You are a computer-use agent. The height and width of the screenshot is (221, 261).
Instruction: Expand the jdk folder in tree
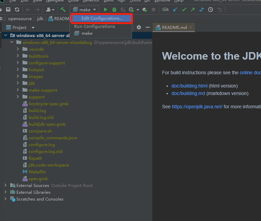pos(18,83)
